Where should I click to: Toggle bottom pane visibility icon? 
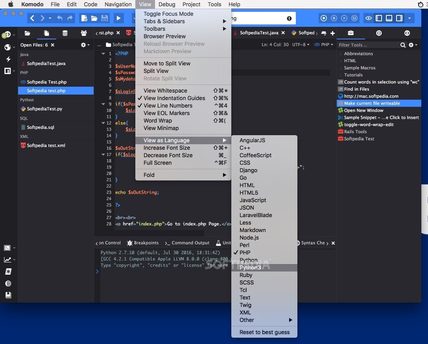(x=389, y=18)
